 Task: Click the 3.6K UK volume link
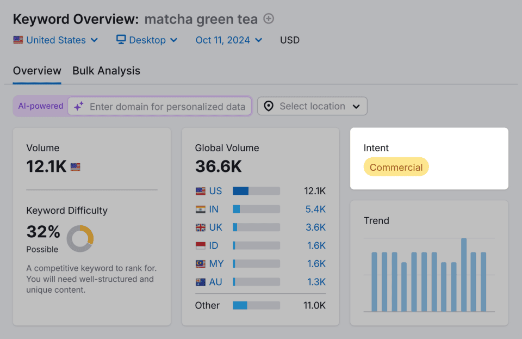point(315,227)
